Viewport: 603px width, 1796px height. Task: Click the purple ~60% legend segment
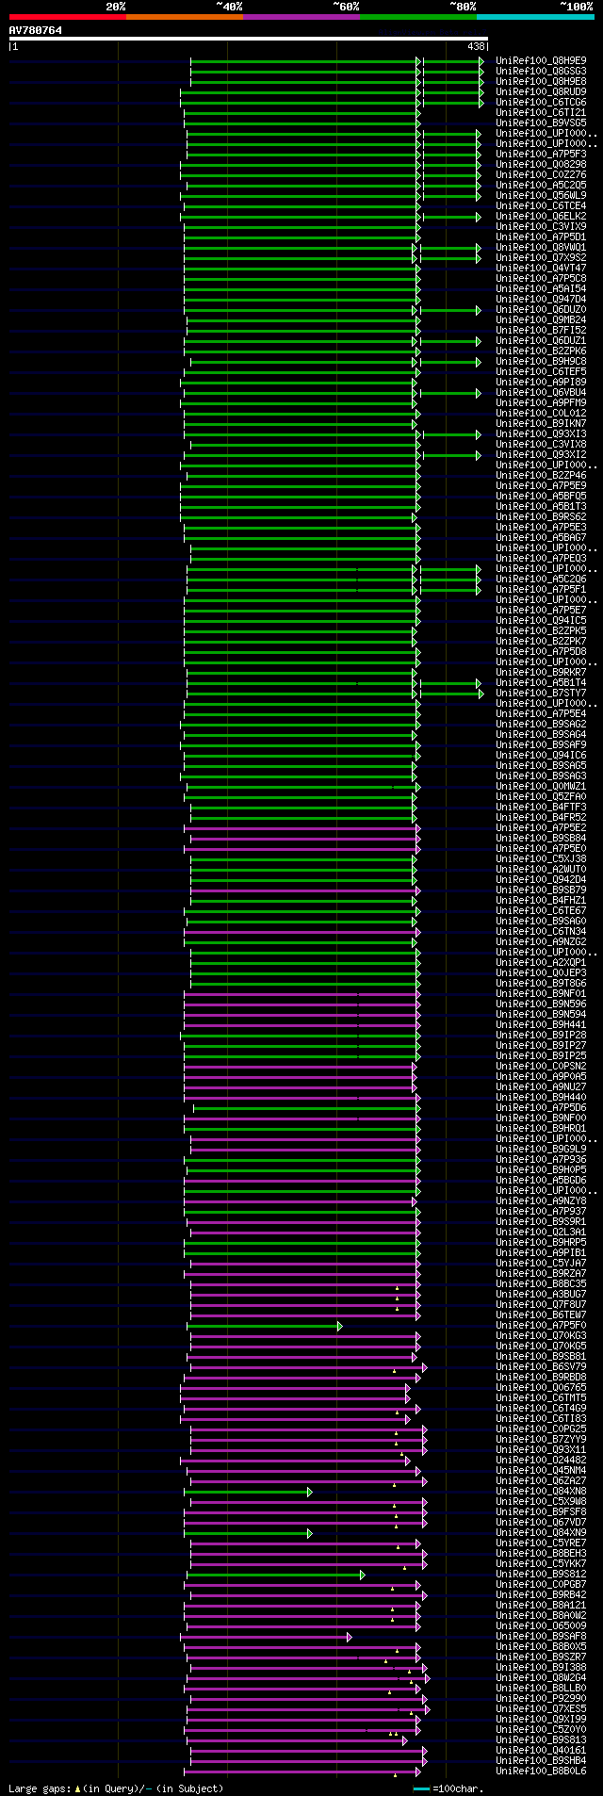tap(301, 17)
